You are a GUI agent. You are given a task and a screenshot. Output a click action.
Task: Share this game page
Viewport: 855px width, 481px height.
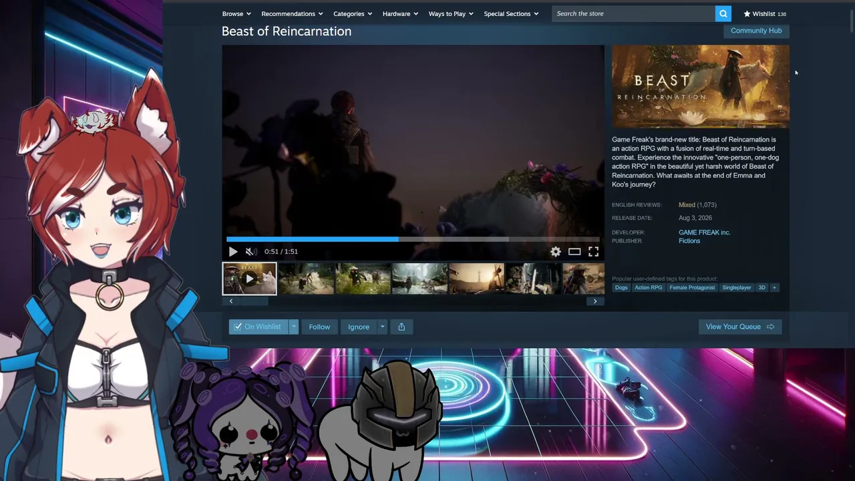(x=401, y=327)
